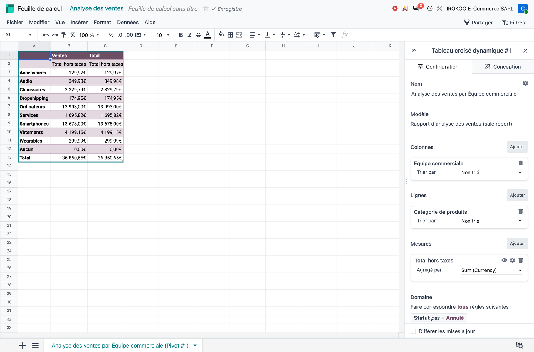Open the Données menu
Viewport: 534px width, 352px height.
128,22
